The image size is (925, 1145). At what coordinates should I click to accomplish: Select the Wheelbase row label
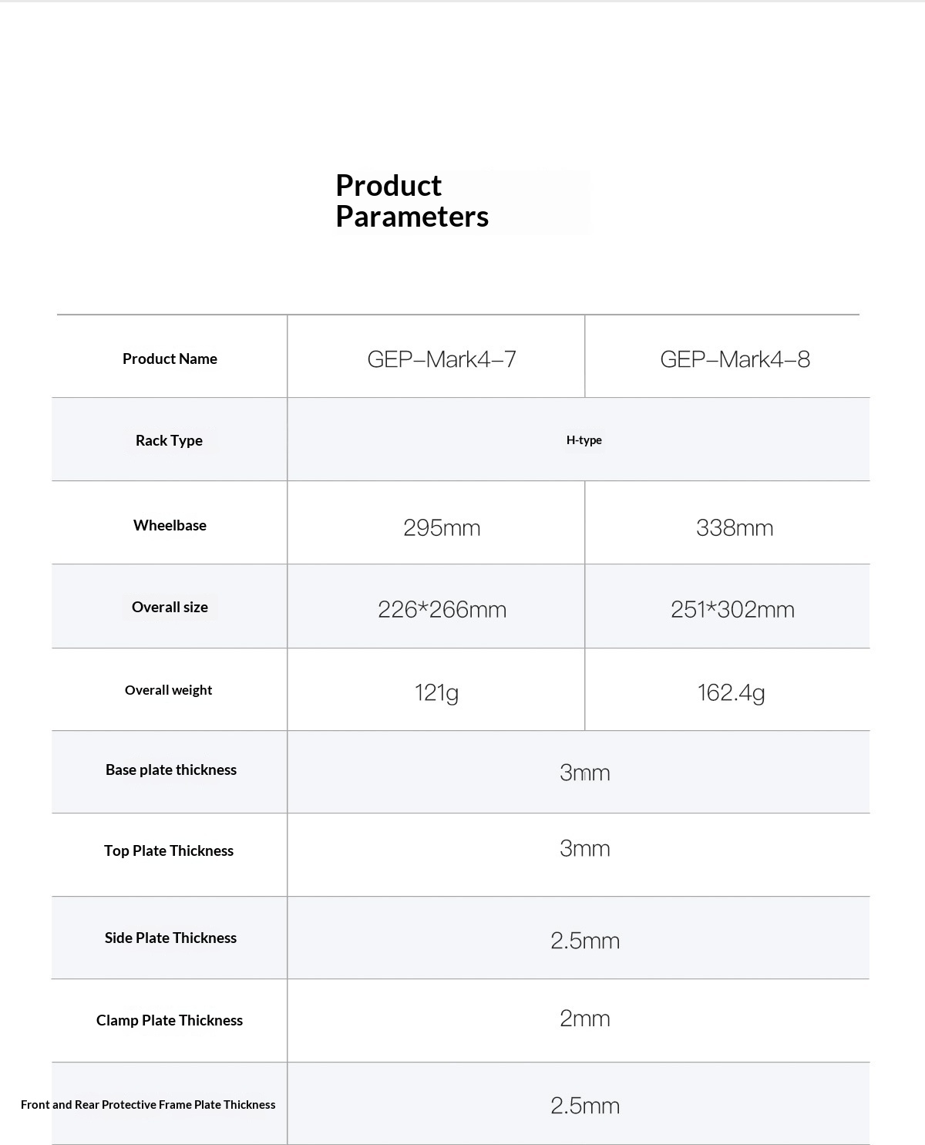pyautogui.click(x=170, y=525)
